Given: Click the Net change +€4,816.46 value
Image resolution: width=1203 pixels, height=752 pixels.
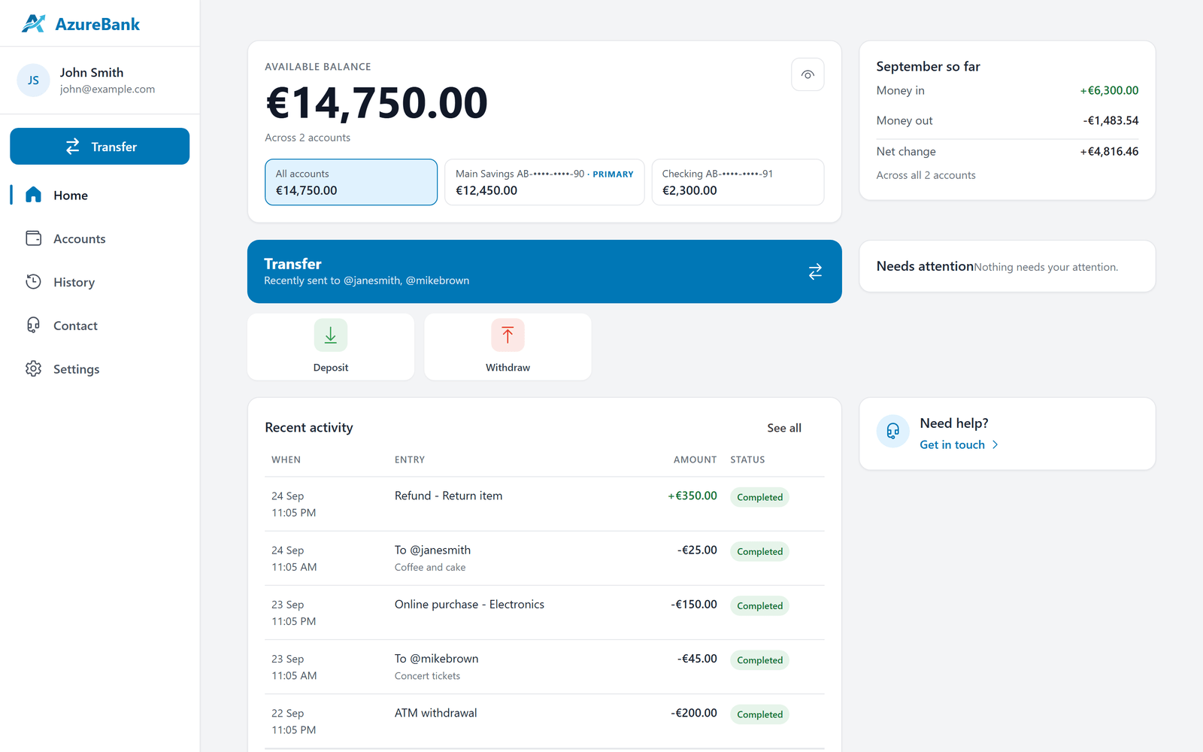Looking at the screenshot, I should coord(1109,151).
